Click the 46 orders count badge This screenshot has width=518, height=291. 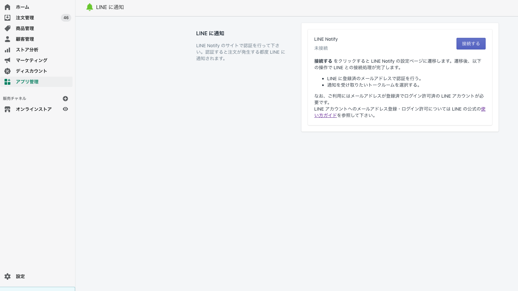66,18
